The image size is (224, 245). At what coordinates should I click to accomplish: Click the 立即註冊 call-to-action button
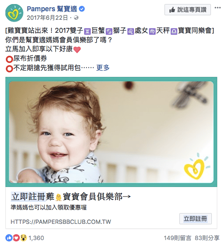[195, 218]
